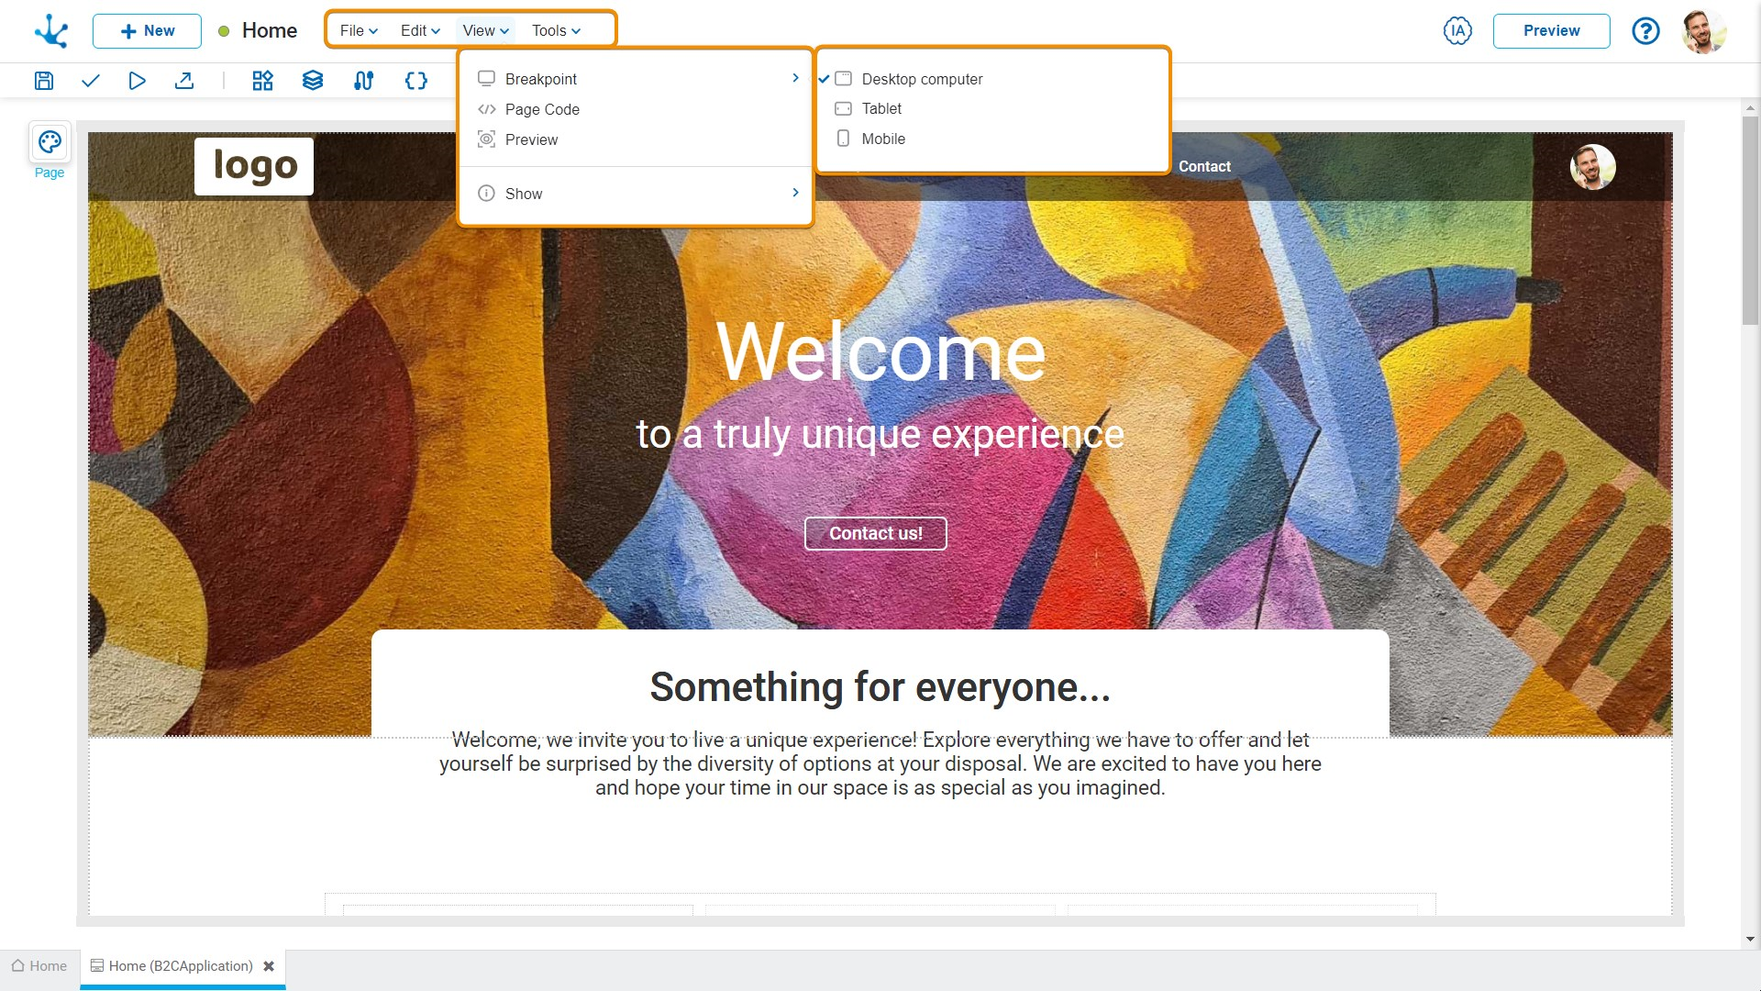Select Mobile breakpoint option
The height and width of the screenshot is (991, 1761).
point(882,139)
